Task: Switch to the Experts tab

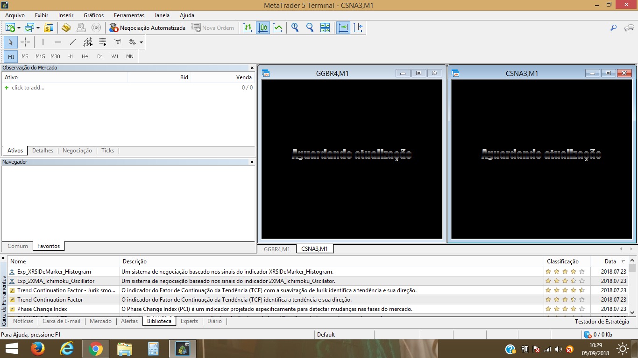Action: [x=189, y=321]
